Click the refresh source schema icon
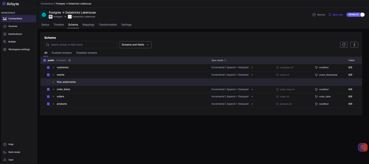The width and height of the screenshot is (369, 164). (344, 45)
